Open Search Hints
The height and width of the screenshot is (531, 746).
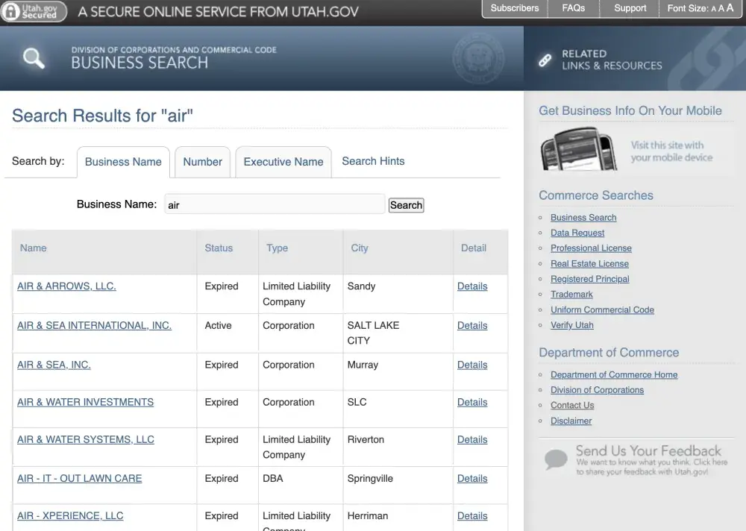373,161
